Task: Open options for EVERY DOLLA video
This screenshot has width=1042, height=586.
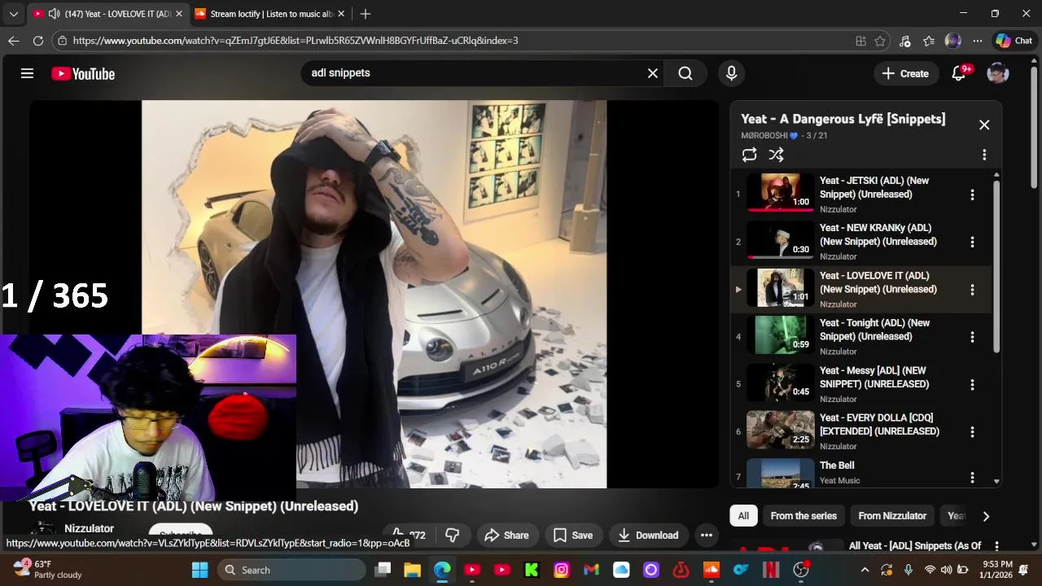Action: click(972, 432)
